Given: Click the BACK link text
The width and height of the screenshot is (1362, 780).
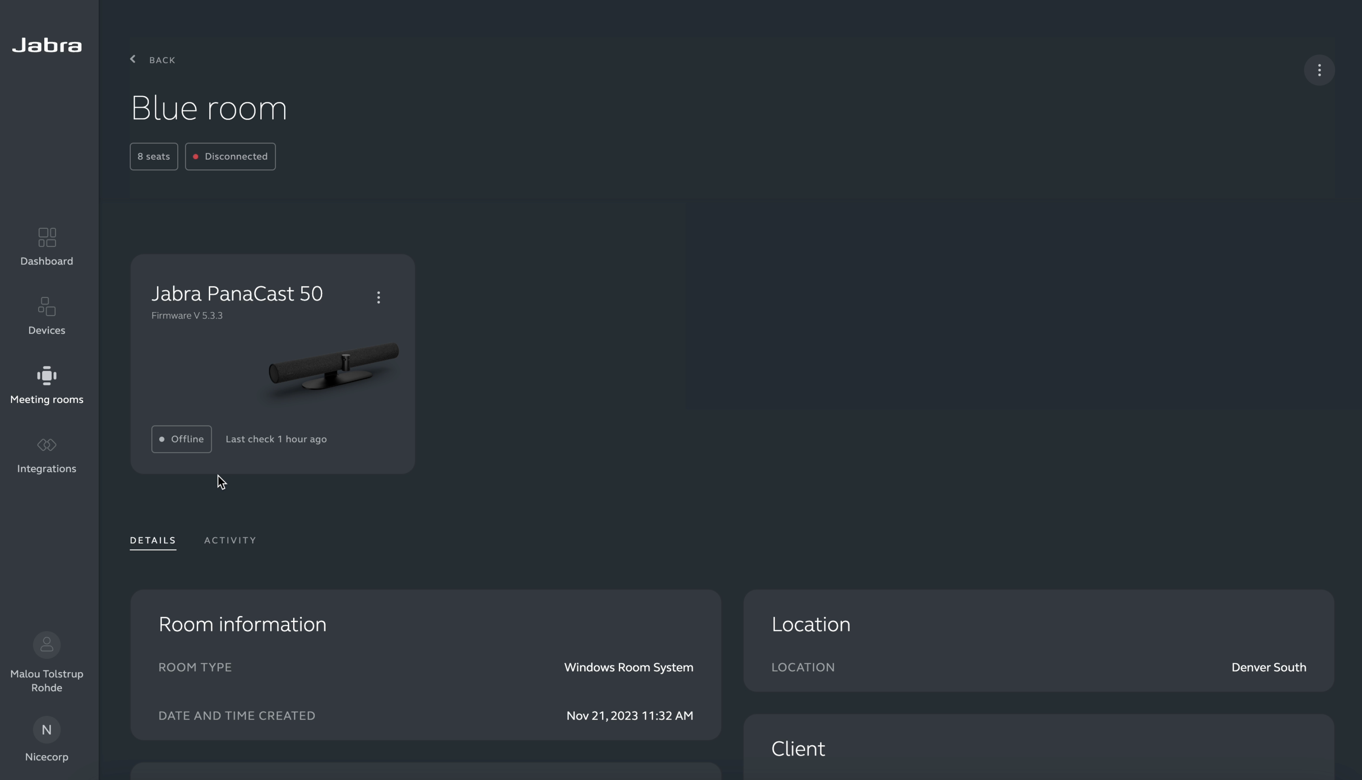Looking at the screenshot, I should pyautogui.click(x=162, y=60).
